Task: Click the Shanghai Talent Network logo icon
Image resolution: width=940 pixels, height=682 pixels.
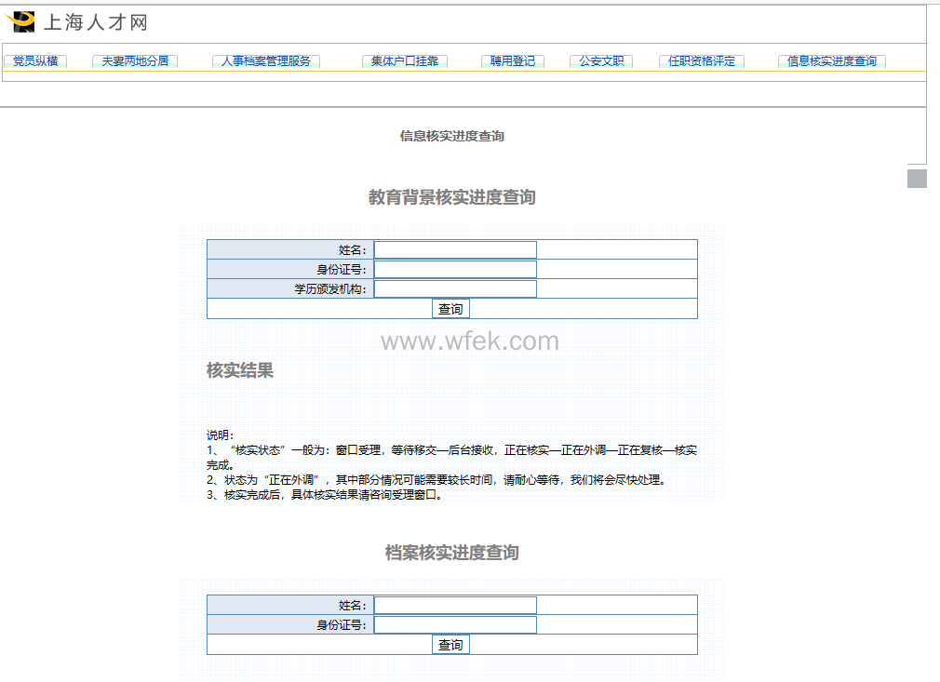Action: tap(20, 21)
